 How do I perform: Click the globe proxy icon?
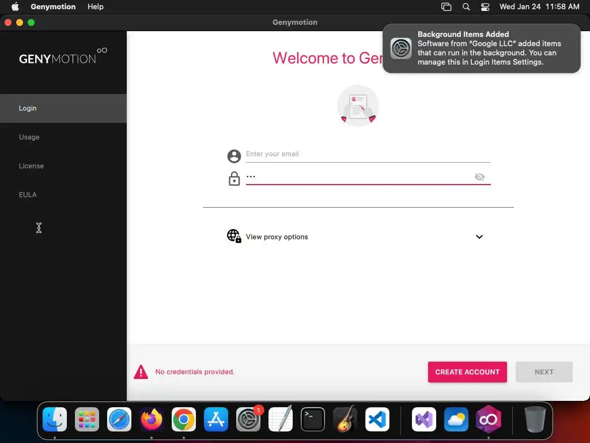[x=234, y=236]
